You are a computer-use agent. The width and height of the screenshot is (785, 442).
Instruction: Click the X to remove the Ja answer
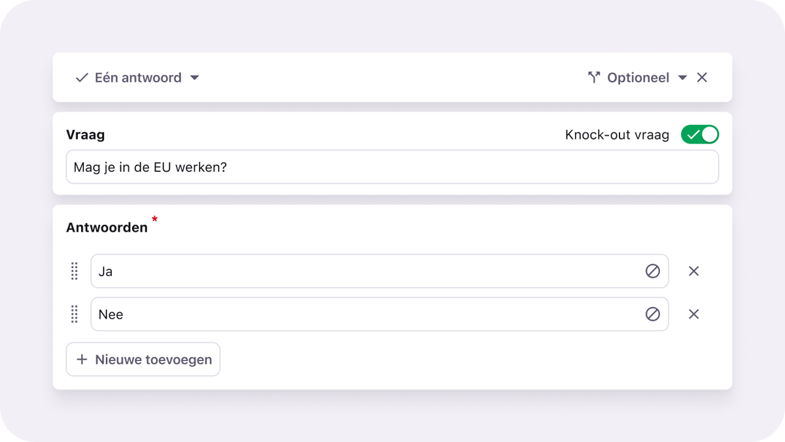(x=693, y=271)
